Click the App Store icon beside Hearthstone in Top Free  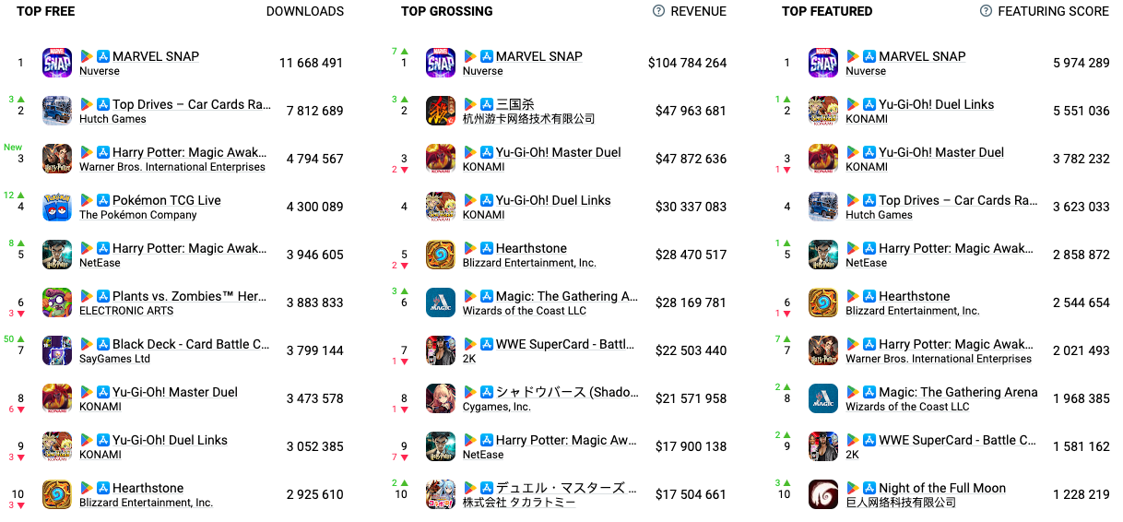pos(103,488)
